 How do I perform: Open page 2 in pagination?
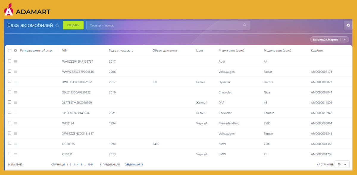tap(71, 164)
